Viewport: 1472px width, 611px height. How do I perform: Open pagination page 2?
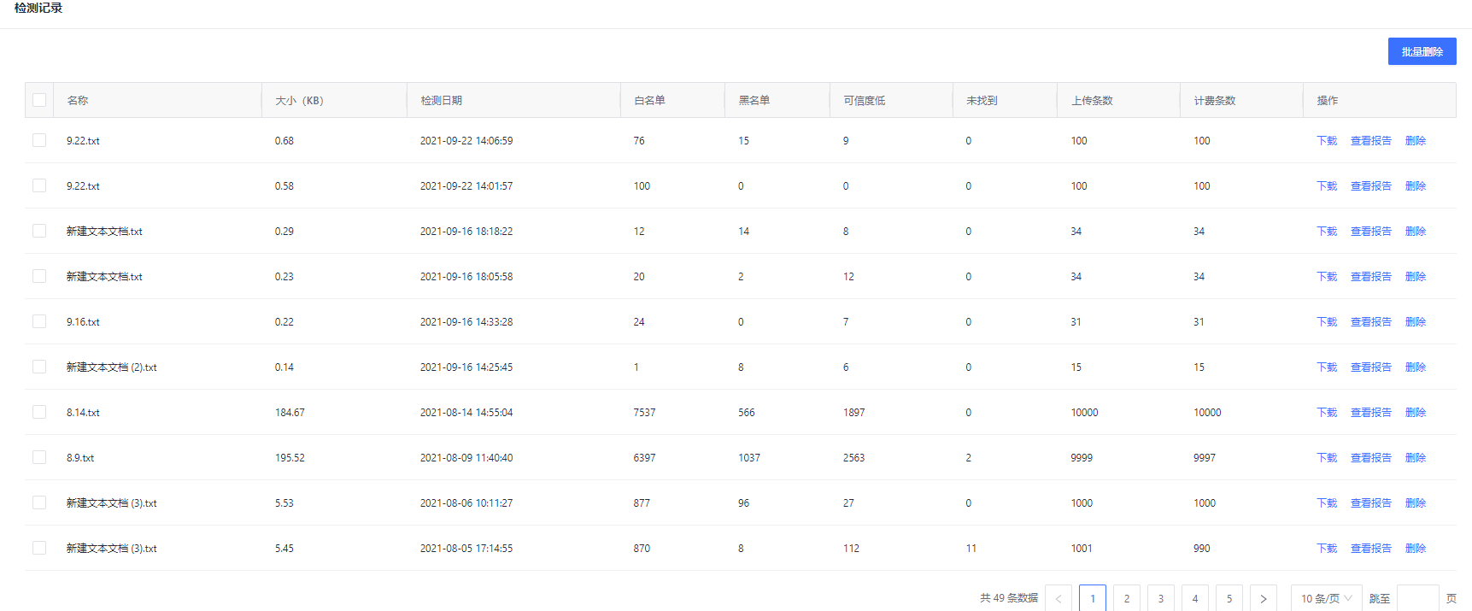click(x=1127, y=598)
